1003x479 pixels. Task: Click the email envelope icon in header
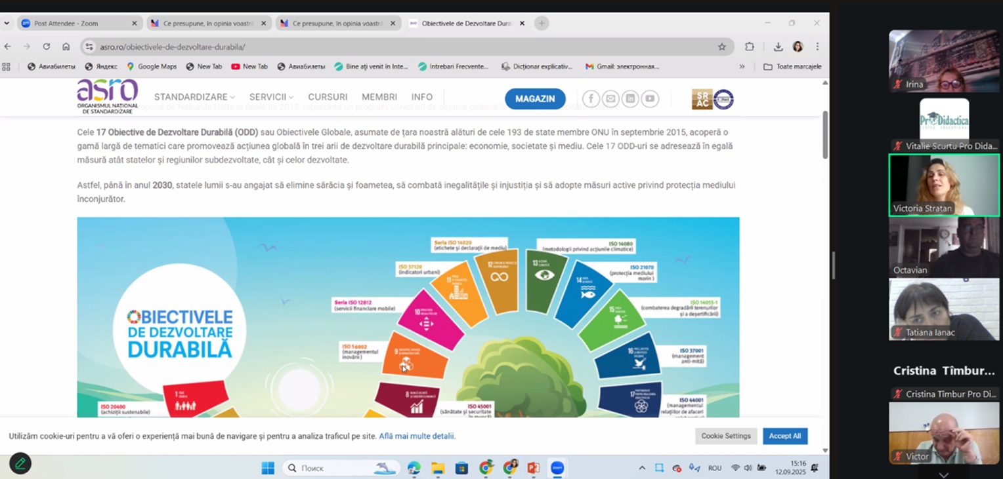[x=610, y=99]
